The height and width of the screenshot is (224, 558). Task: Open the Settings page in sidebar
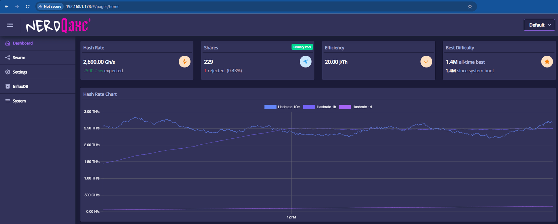20,72
